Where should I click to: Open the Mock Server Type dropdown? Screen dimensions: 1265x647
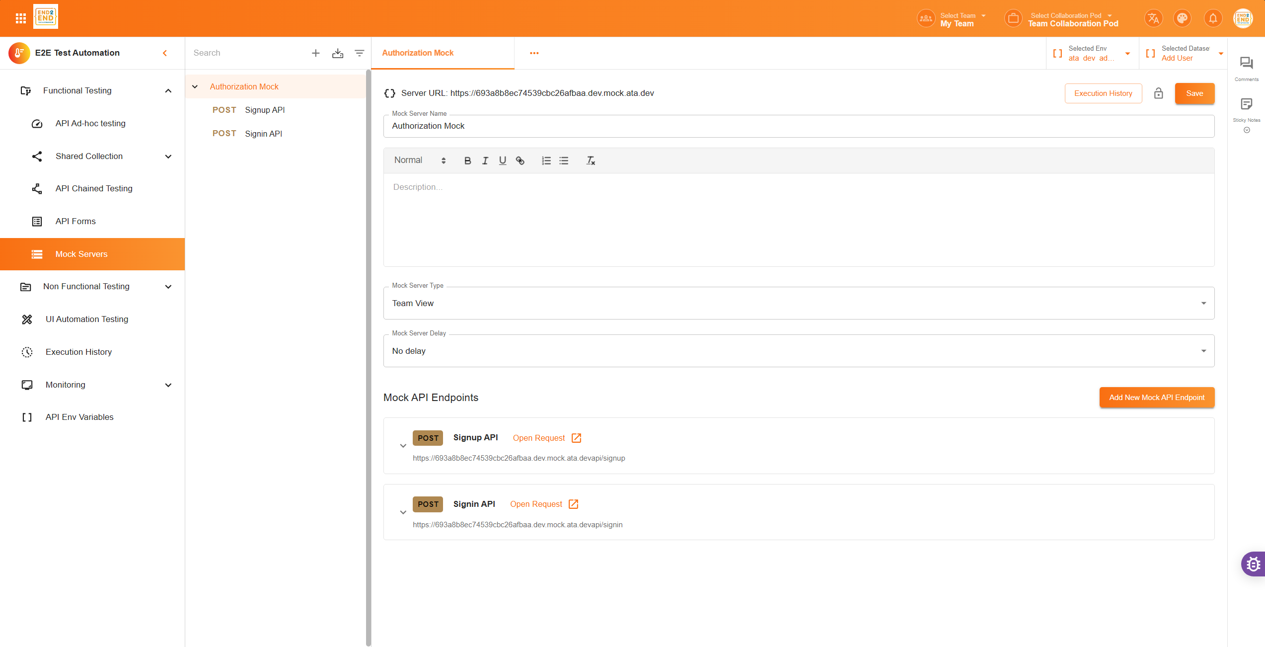click(799, 303)
